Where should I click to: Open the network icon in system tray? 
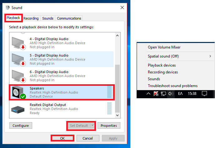[163, 94]
